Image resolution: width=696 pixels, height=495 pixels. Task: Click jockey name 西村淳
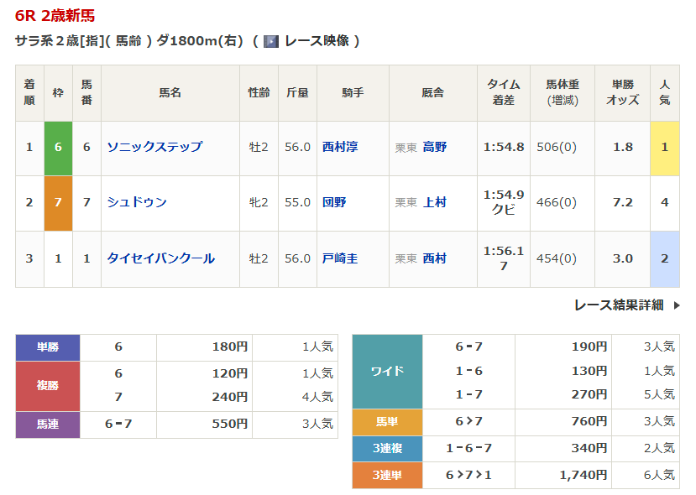coord(340,147)
